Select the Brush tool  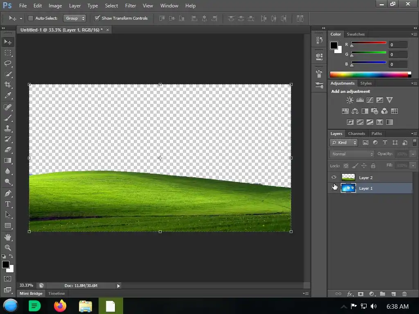point(8,118)
